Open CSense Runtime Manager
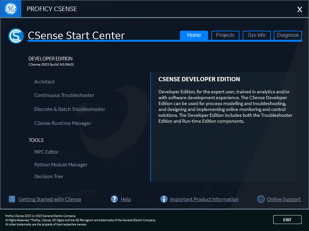309x231 pixels. (x=63, y=123)
